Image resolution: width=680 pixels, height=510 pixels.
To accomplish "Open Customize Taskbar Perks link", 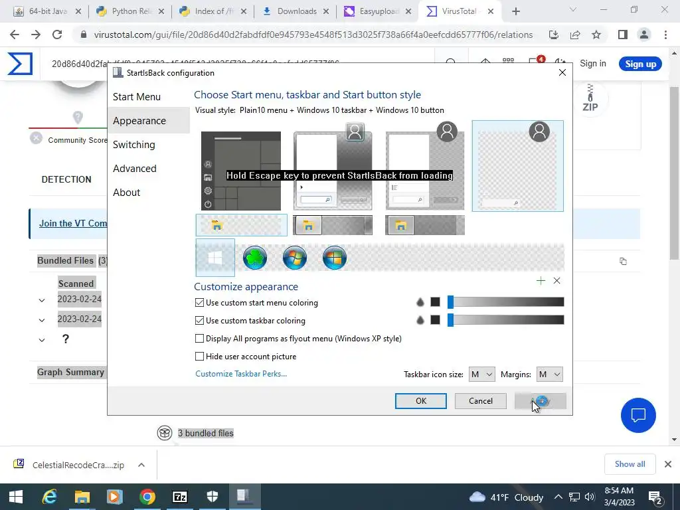I will click(x=240, y=374).
